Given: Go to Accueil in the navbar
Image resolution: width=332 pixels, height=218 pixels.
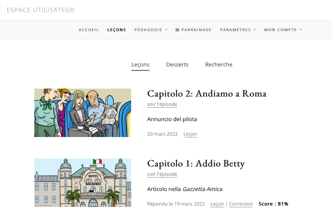Looking at the screenshot, I should click(89, 30).
